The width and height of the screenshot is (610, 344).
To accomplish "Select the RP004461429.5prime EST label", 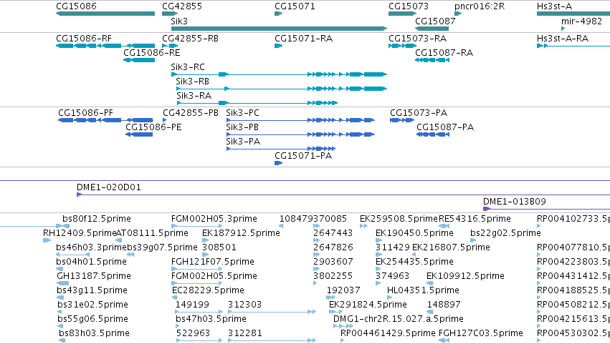I will point(388,333).
